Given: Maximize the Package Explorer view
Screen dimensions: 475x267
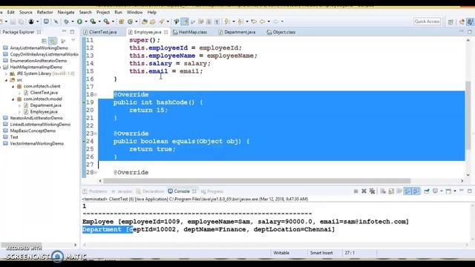Looking at the screenshot, I should pyautogui.click(x=72, y=32).
